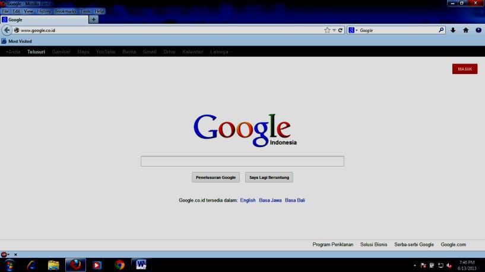485x272 pixels.
Task: Open Berita in the Google bar
Action: (x=129, y=52)
